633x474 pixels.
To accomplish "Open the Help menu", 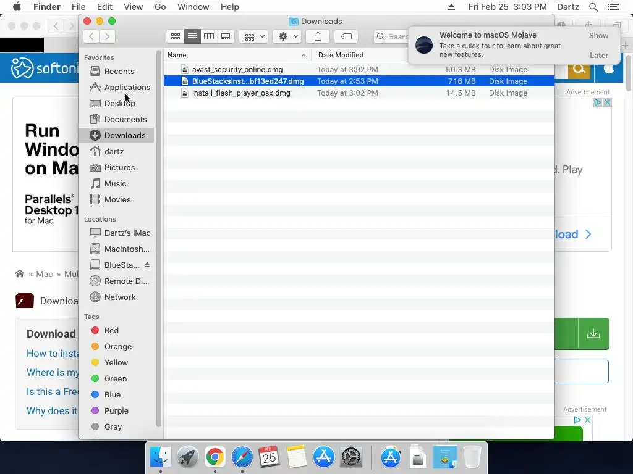I will click(230, 7).
